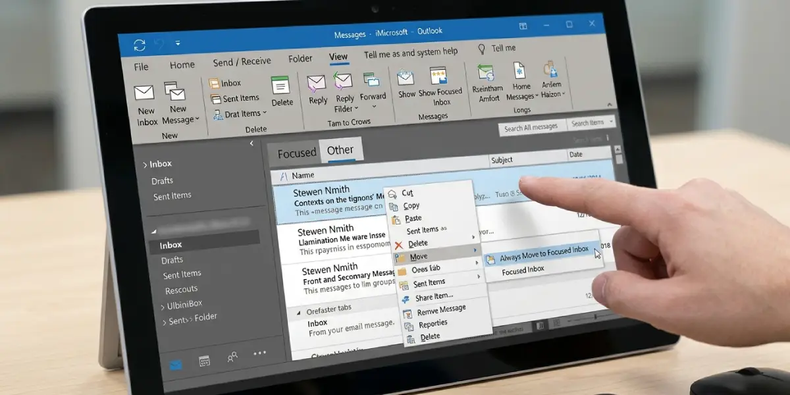790x395 pixels.
Task: Open the Quick Access Toolbar customize arrow
Action: pyautogui.click(x=178, y=43)
